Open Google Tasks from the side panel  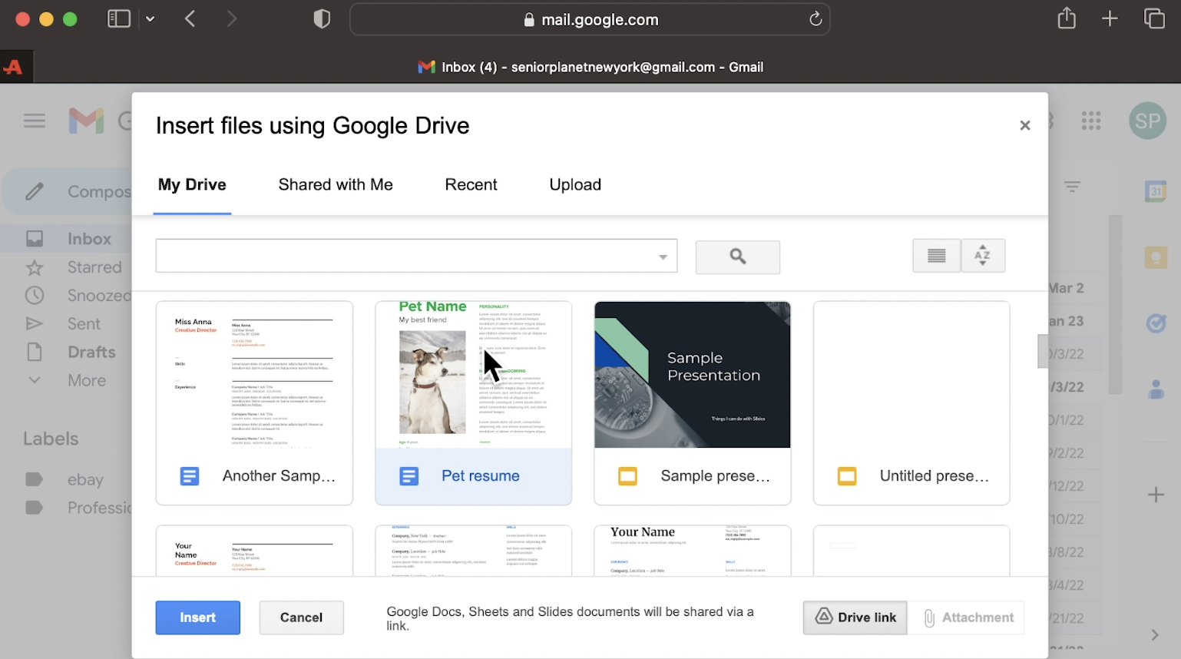point(1156,323)
